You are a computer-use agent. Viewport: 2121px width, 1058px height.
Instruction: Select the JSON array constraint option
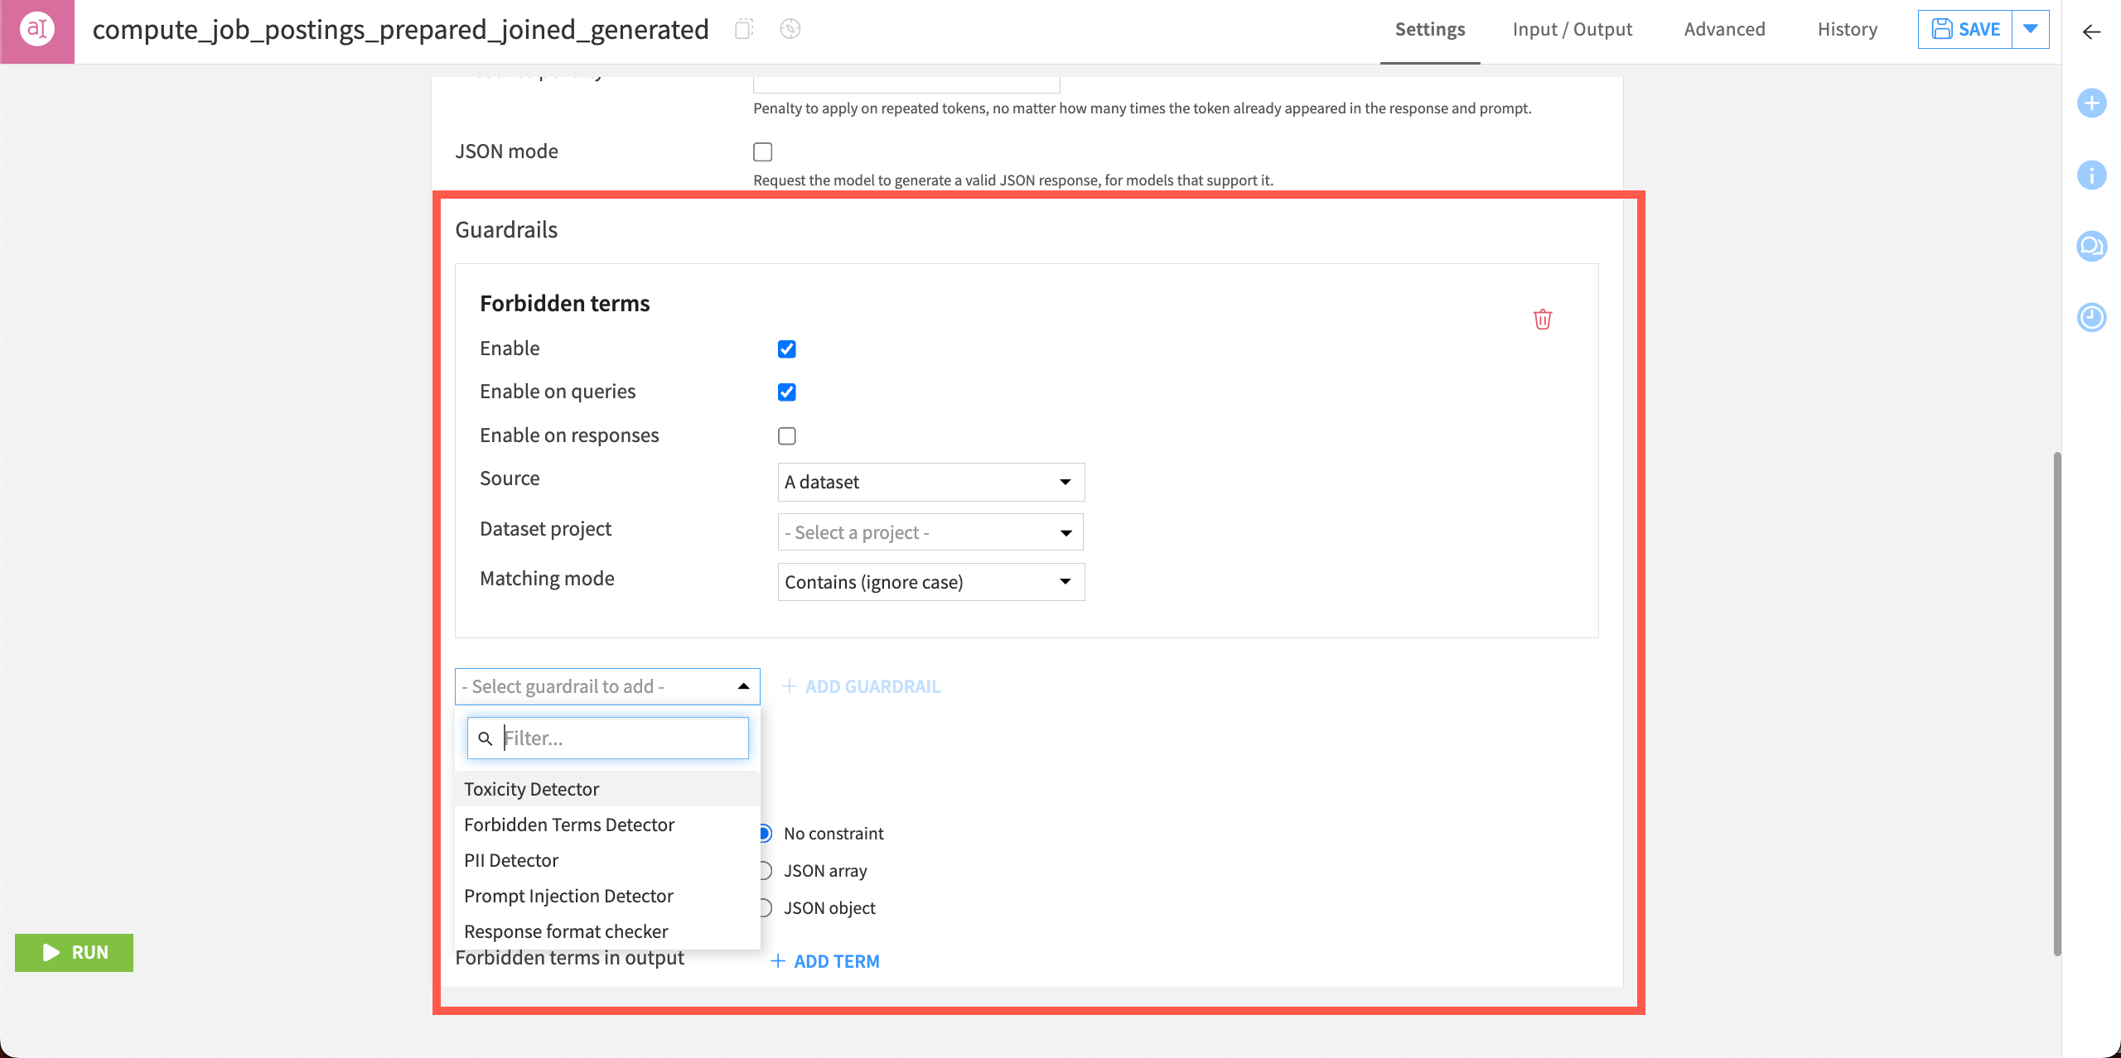pyautogui.click(x=764, y=870)
